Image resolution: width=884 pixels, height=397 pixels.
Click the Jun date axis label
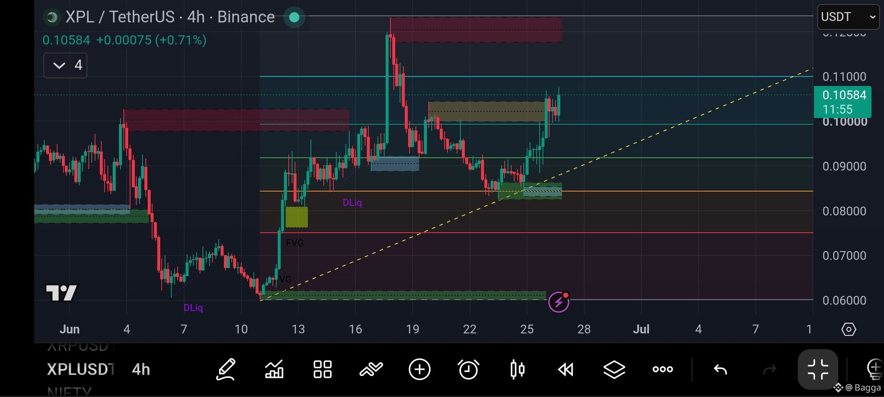[x=70, y=329]
